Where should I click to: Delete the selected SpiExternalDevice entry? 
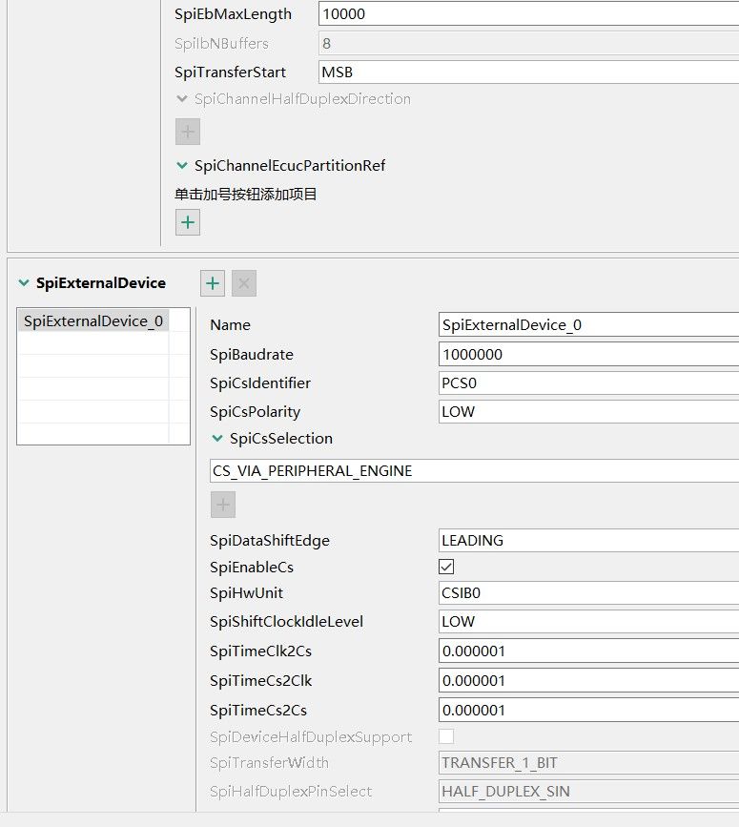(x=244, y=283)
